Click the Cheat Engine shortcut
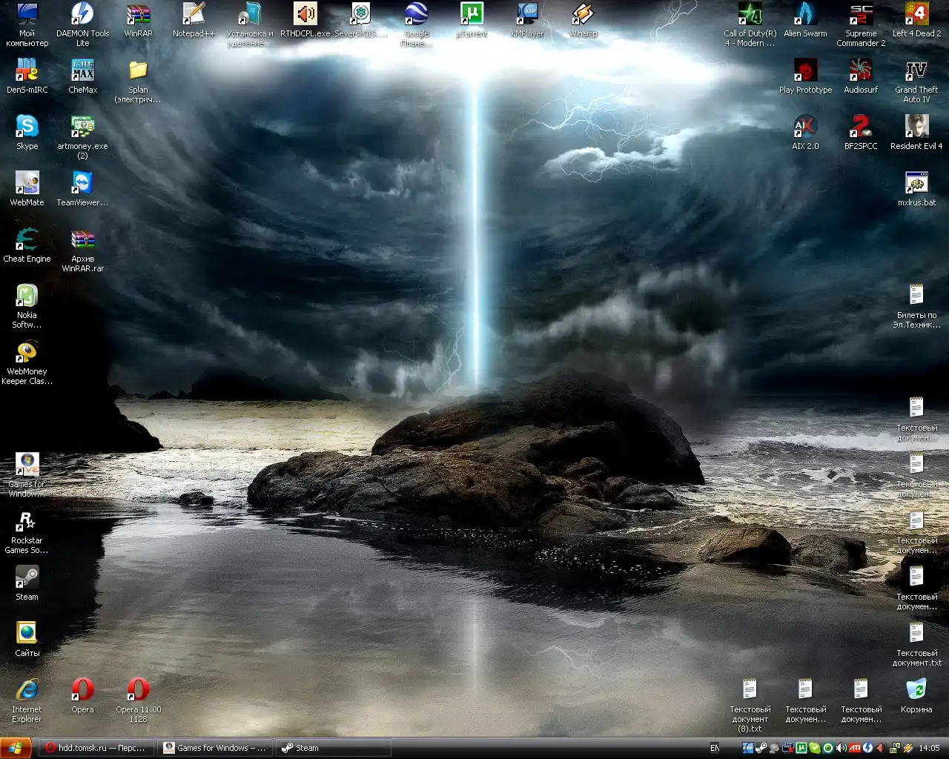The image size is (949, 759). click(x=27, y=240)
